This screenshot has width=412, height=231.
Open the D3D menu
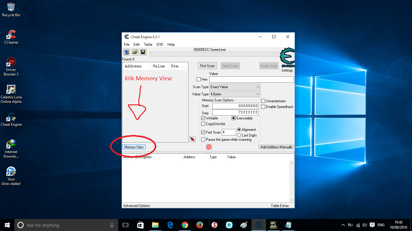[160, 45]
